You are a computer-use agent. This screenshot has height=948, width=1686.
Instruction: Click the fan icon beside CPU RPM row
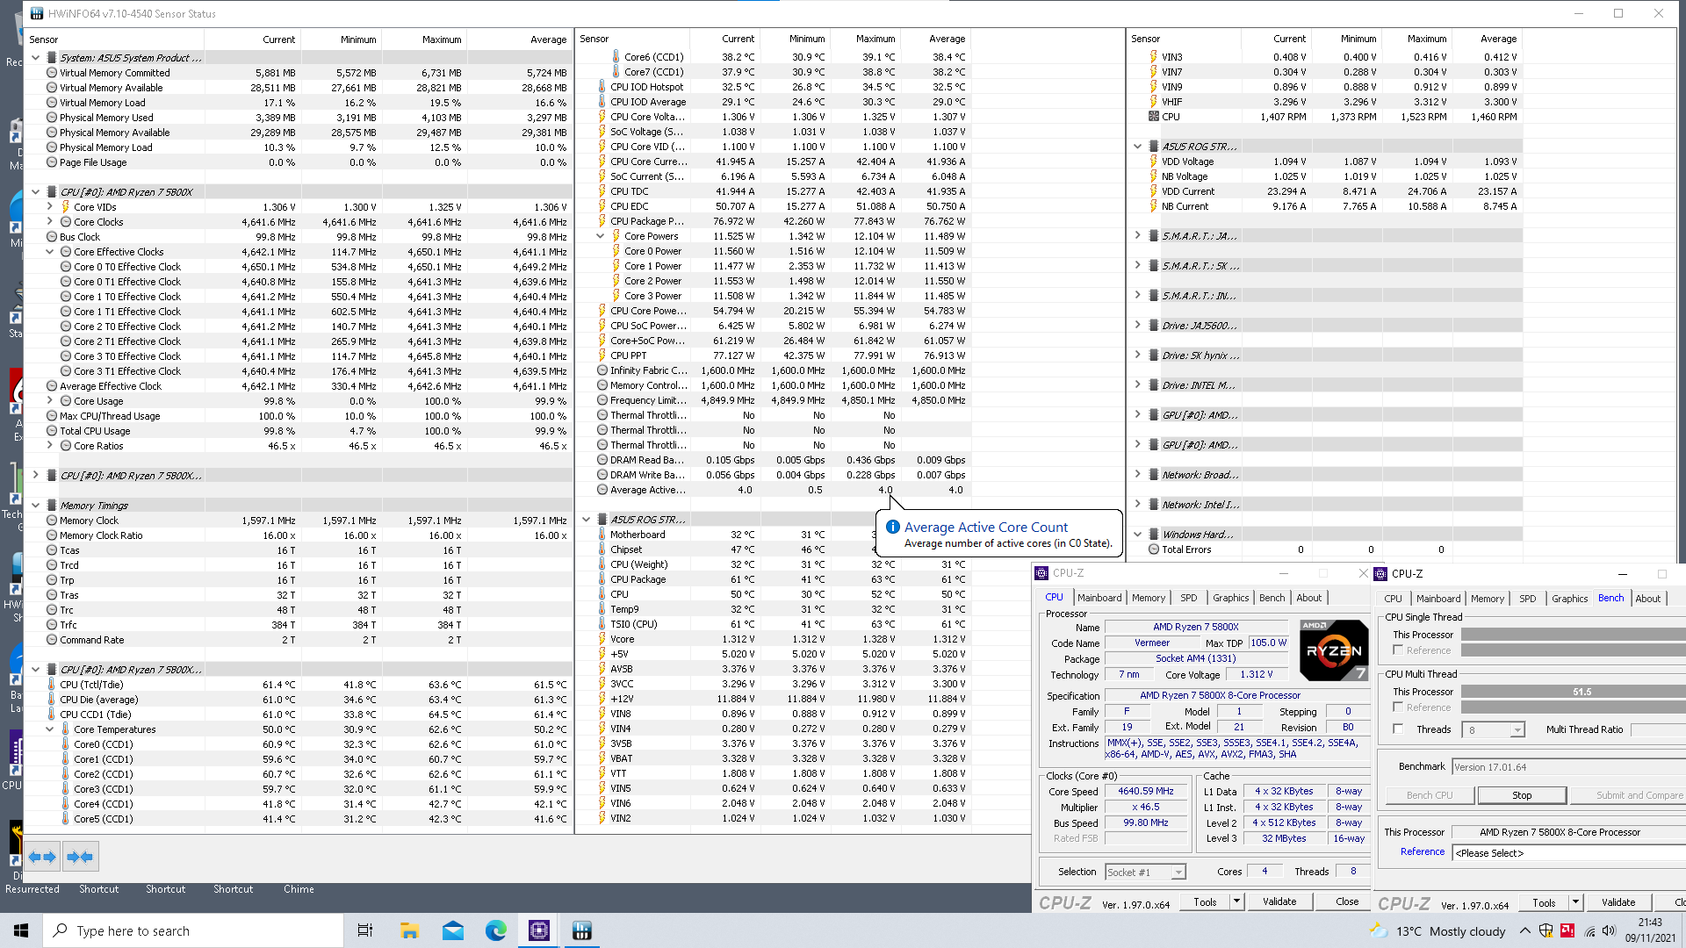tap(1154, 116)
